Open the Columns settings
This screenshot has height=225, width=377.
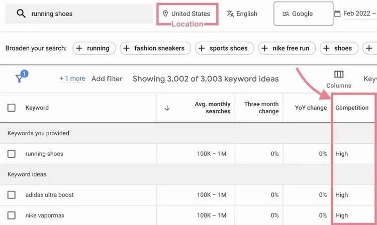click(339, 79)
